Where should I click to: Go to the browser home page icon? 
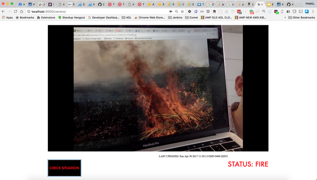click(22, 11)
